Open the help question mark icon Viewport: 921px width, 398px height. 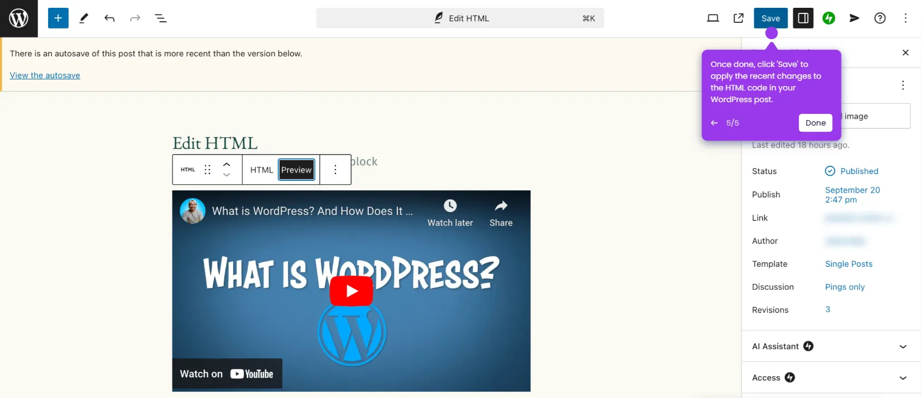pos(880,18)
